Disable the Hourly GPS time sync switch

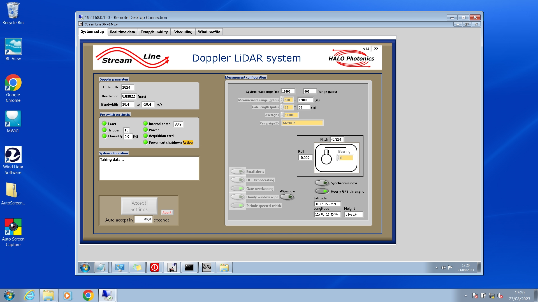[322, 191]
